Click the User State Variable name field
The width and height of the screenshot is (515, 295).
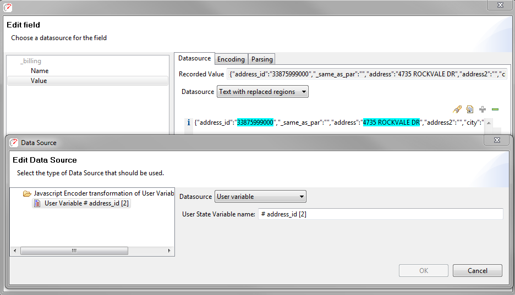(x=380, y=214)
